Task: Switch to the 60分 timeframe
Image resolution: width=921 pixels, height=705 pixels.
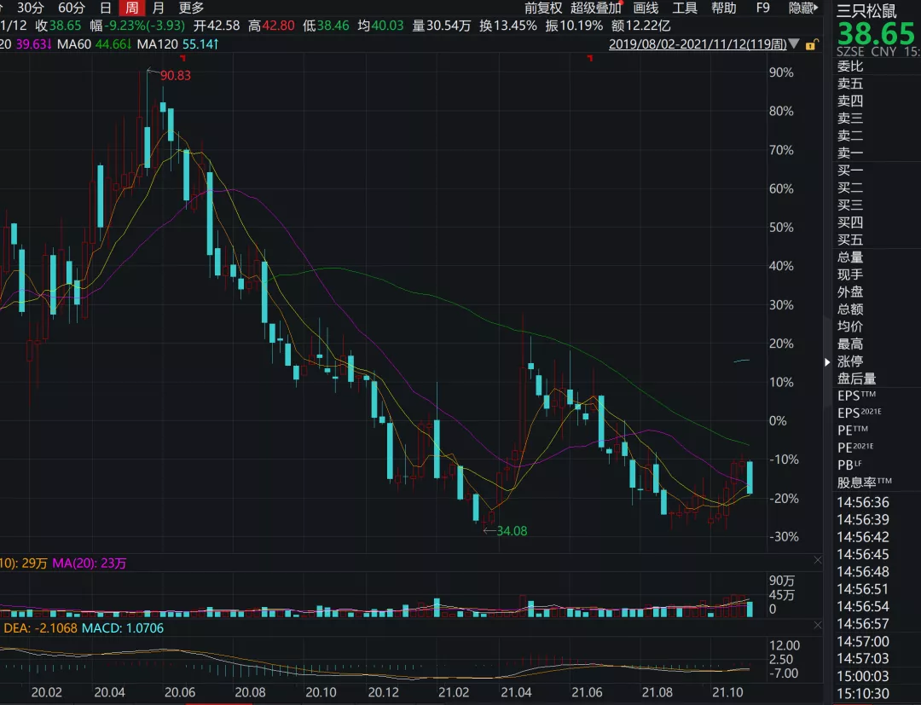Action: (x=72, y=8)
